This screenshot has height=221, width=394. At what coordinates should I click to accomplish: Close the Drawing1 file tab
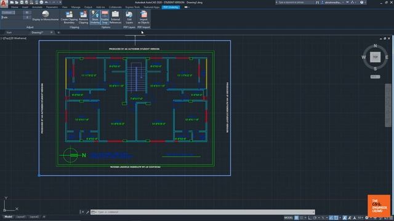[x=52, y=33]
